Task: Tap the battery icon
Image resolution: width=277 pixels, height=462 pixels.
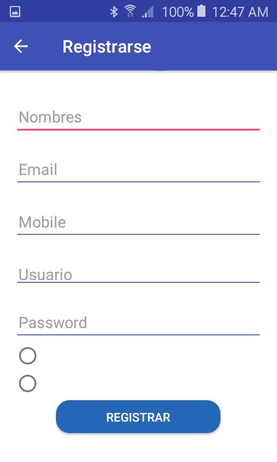Action: tap(201, 11)
